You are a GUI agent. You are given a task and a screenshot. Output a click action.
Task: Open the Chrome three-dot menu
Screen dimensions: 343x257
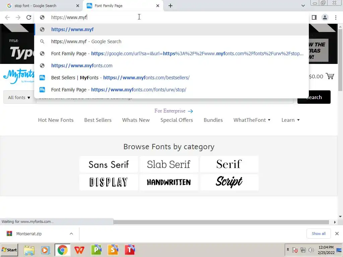click(336, 17)
